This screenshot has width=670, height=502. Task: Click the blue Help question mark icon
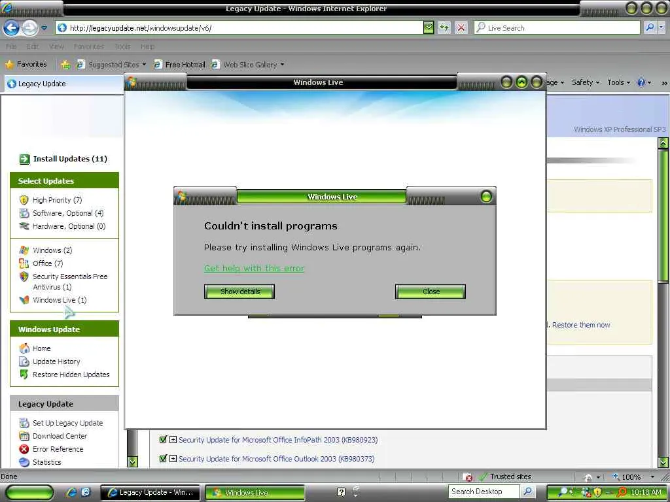[x=641, y=82]
